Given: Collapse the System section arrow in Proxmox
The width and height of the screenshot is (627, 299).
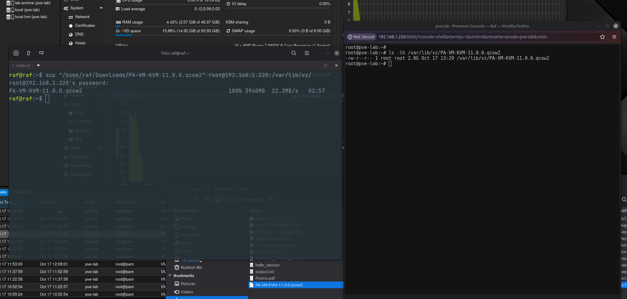Looking at the screenshot, I should click(x=101, y=8).
